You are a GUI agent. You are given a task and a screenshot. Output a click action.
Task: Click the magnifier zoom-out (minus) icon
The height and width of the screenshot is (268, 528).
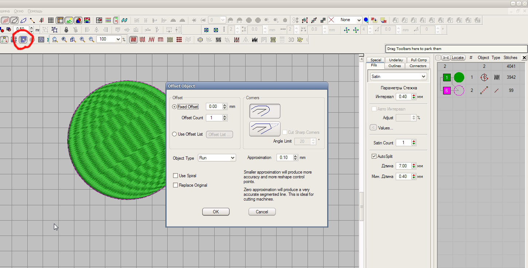(91, 39)
